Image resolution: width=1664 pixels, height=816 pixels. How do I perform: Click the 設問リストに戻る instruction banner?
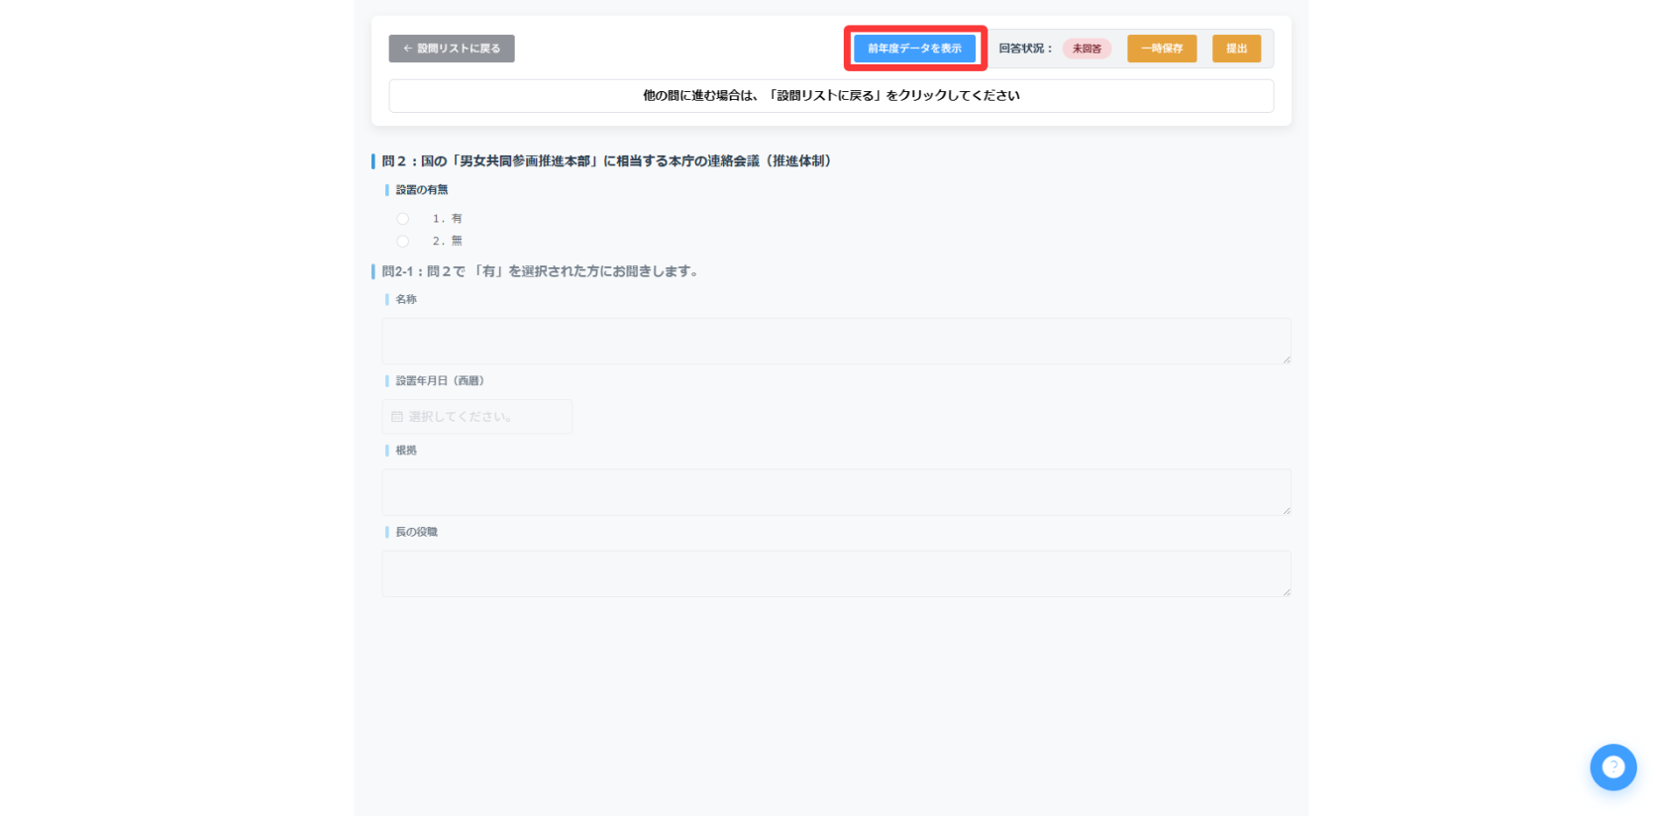831,96
